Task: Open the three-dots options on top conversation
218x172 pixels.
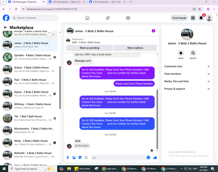Action: point(49,33)
